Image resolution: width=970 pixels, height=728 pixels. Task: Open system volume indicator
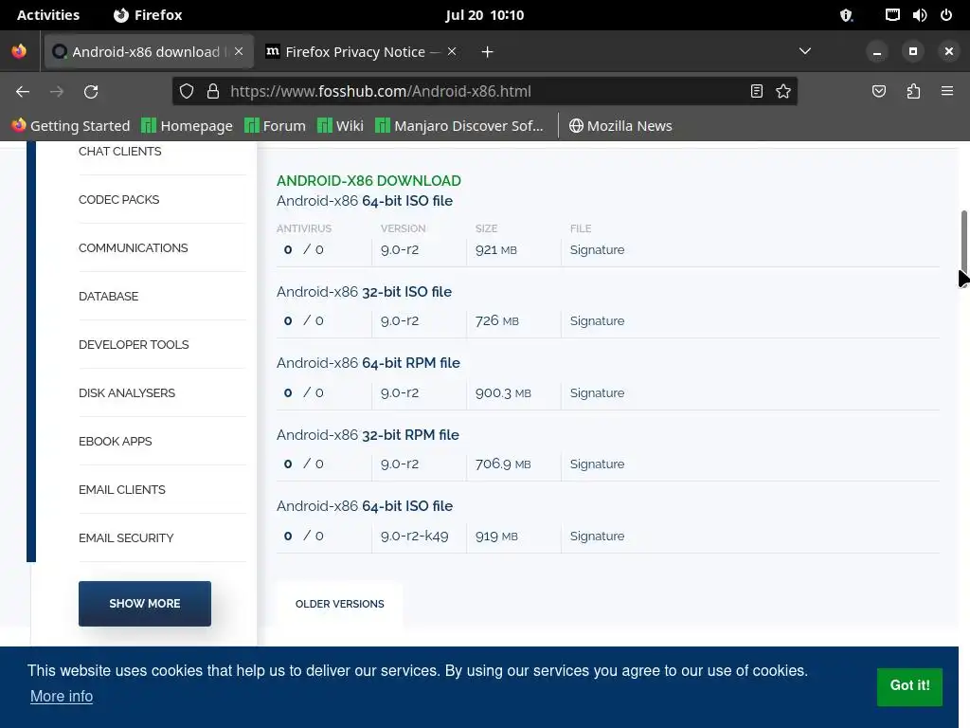pos(919,15)
